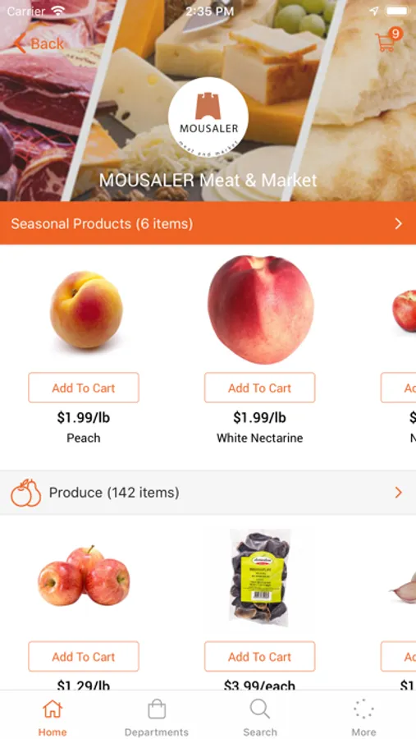Select the Produce (142 items) header
The height and width of the screenshot is (739, 416).
click(x=114, y=493)
